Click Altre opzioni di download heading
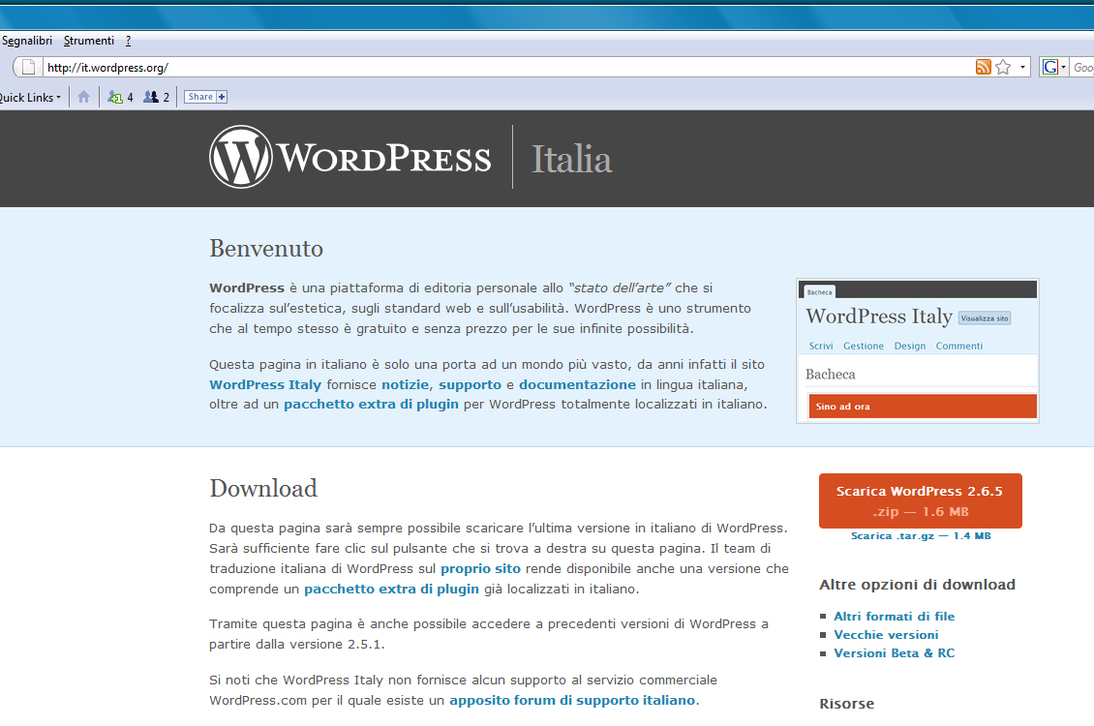Screen dimensions: 1094x726 click(x=917, y=585)
